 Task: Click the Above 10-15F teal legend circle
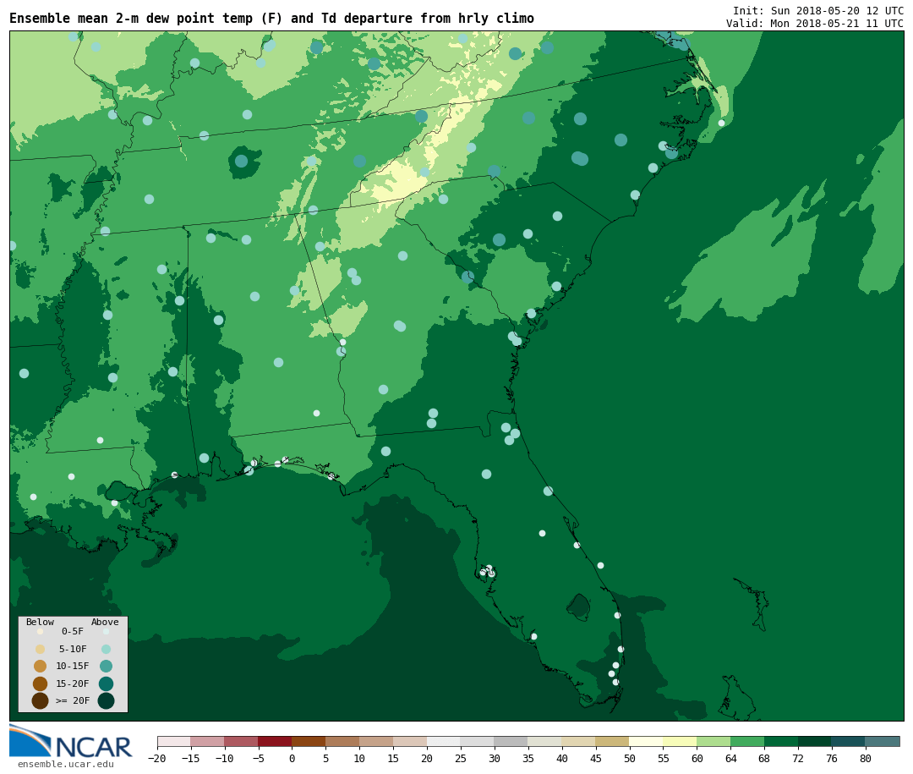pos(106,666)
